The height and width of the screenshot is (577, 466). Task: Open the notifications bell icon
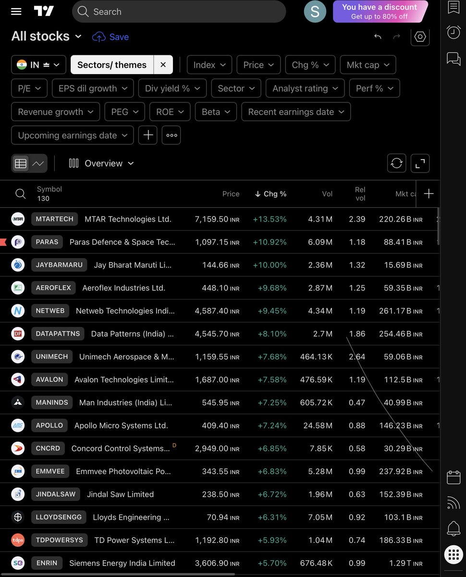(x=454, y=528)
